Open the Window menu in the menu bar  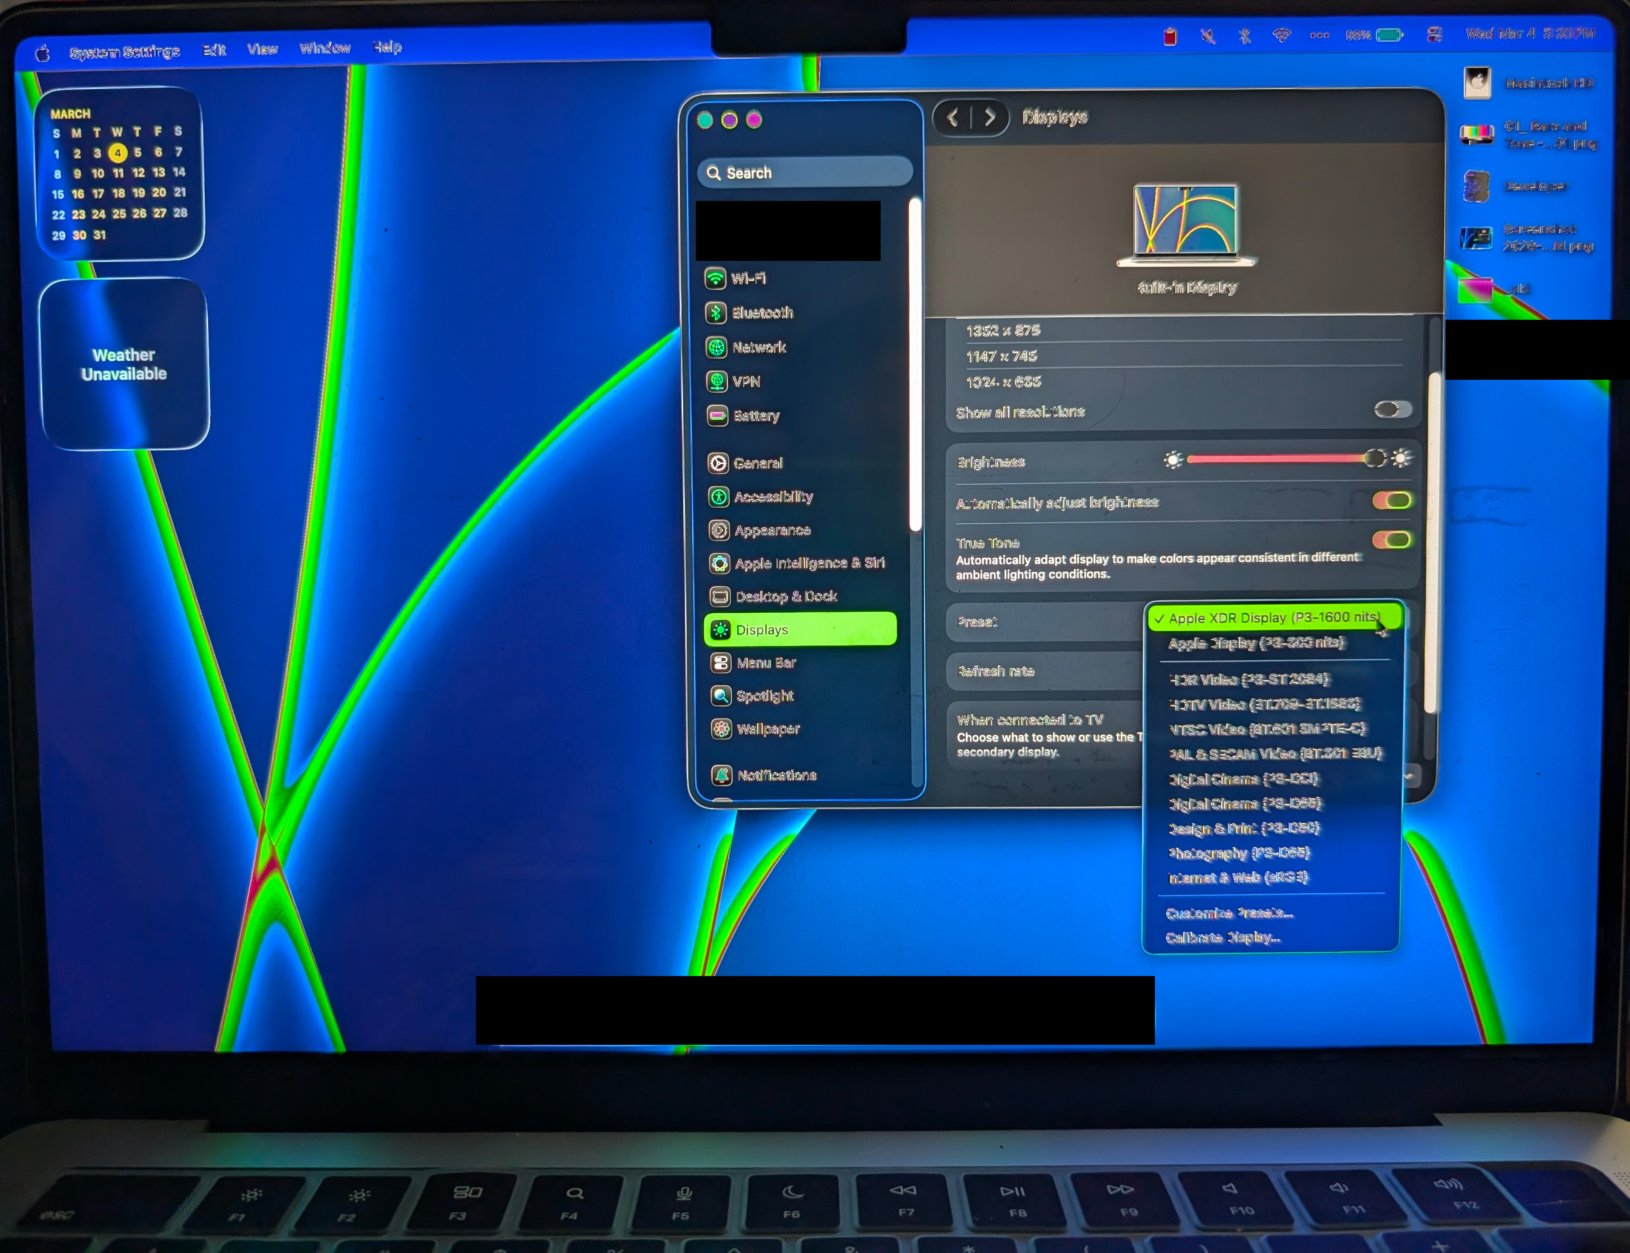(x=325, y=48)
